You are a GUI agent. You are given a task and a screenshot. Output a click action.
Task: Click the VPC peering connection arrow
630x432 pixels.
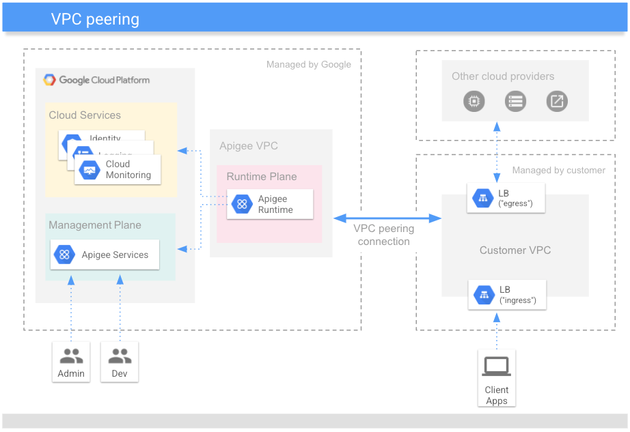386,218
